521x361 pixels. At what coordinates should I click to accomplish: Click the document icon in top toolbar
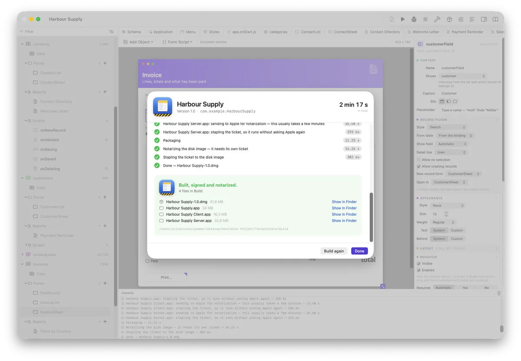[392, 19]
